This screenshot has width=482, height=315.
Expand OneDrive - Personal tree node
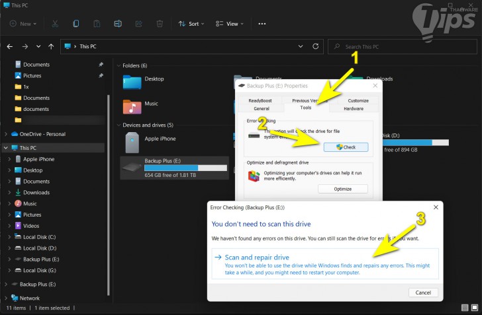[x=6, y=134]
